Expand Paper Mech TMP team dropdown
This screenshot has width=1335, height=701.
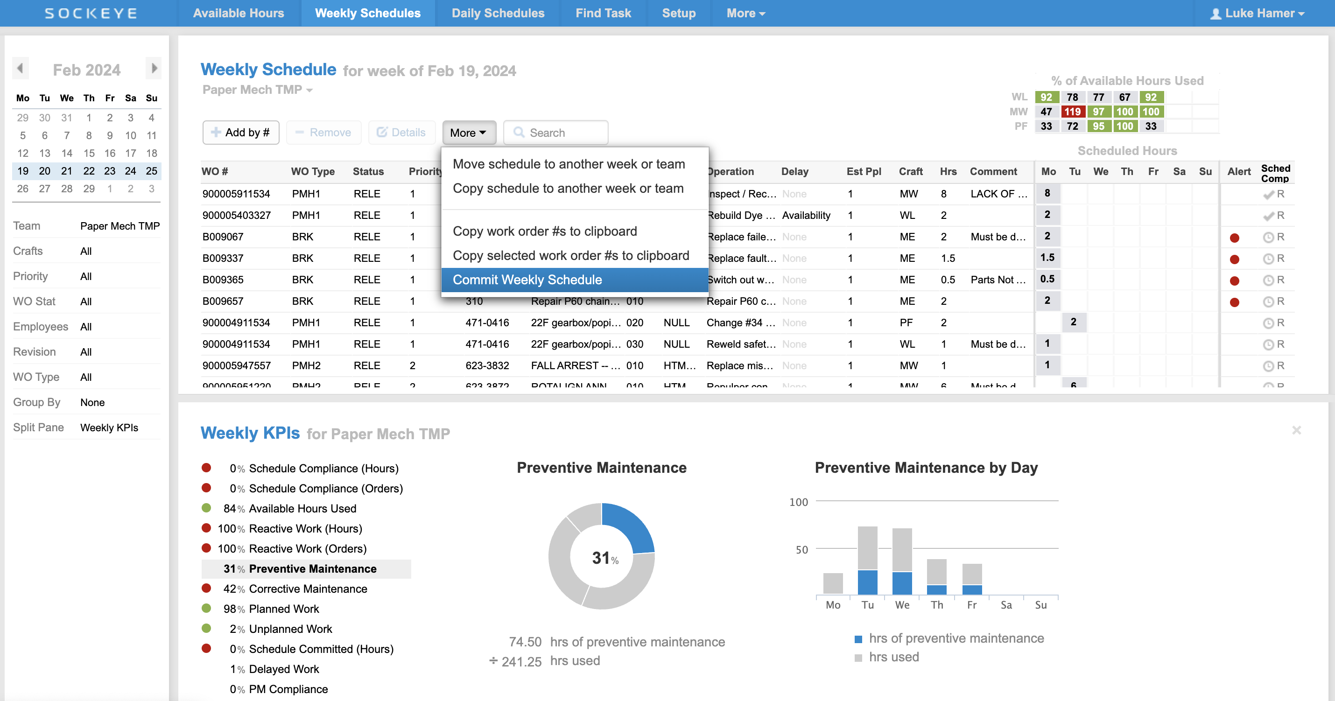click(x=258, y=90)
